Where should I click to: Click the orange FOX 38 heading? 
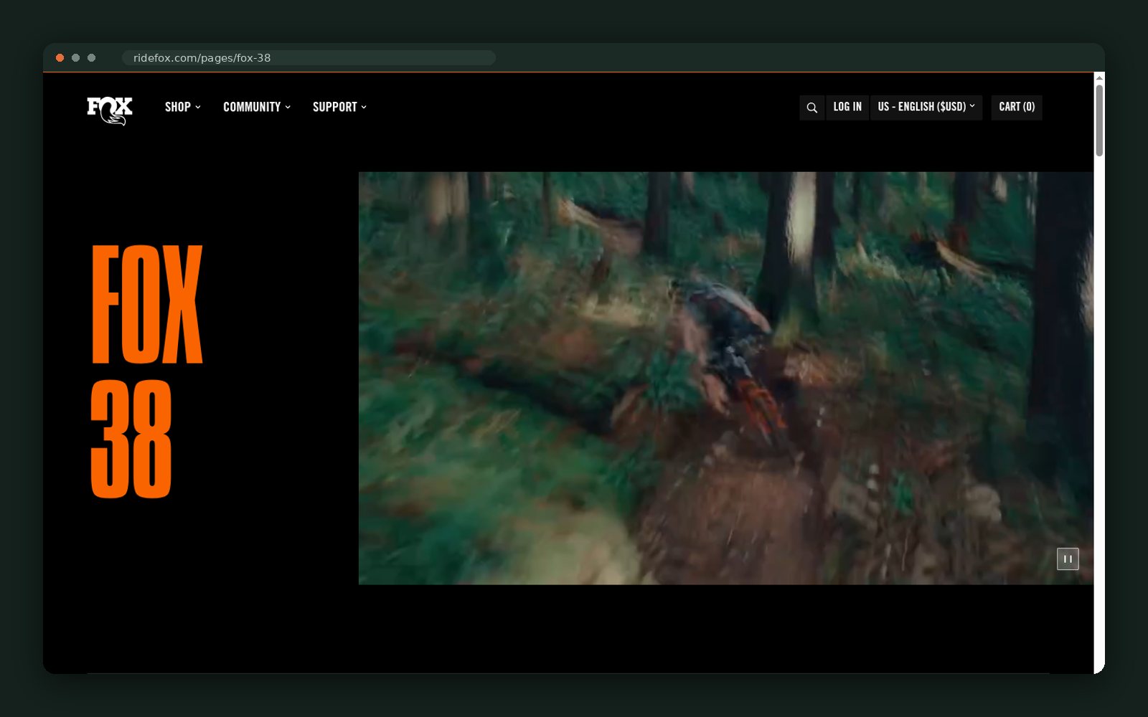147,371
